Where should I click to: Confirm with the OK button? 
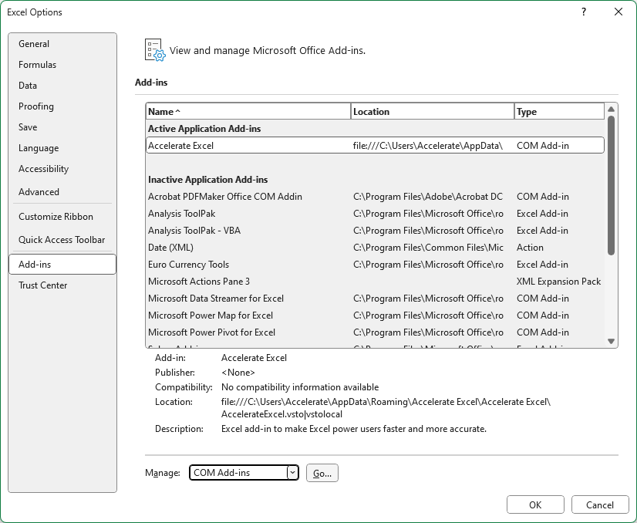click(535, 504)
